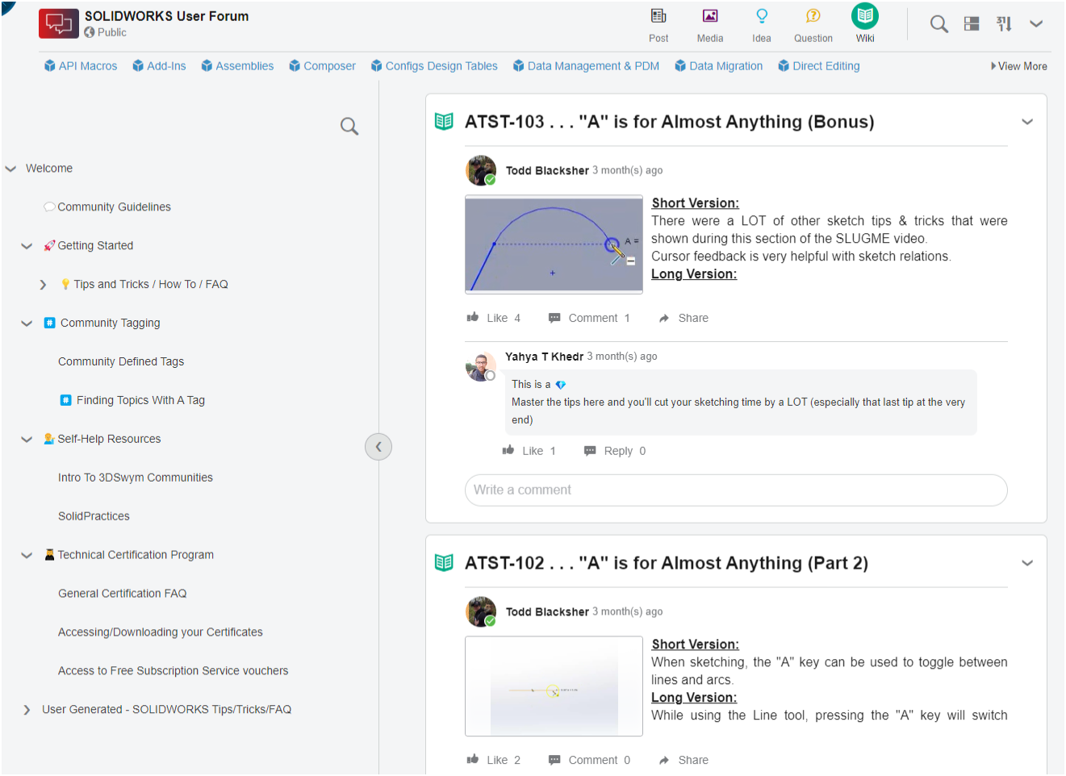The width and height of the screenshot is (1066, 776).
Task: Click Yahya T Khedr's avatar
Action: [x=481, y=367]
